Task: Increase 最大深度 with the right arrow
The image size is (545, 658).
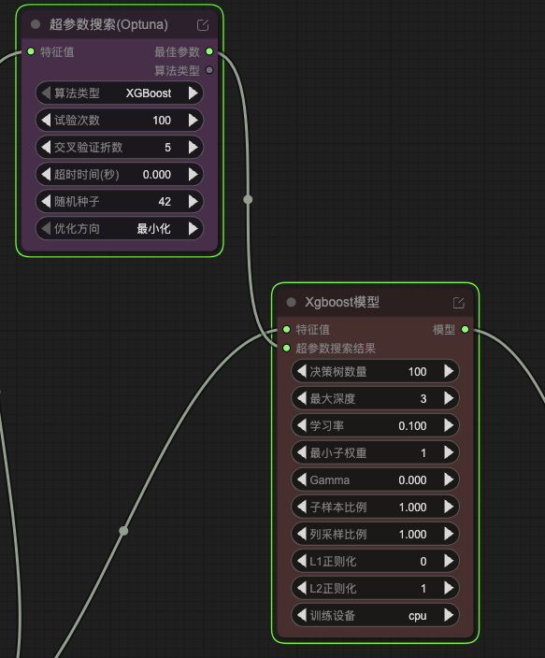Action: pos(449,398)
